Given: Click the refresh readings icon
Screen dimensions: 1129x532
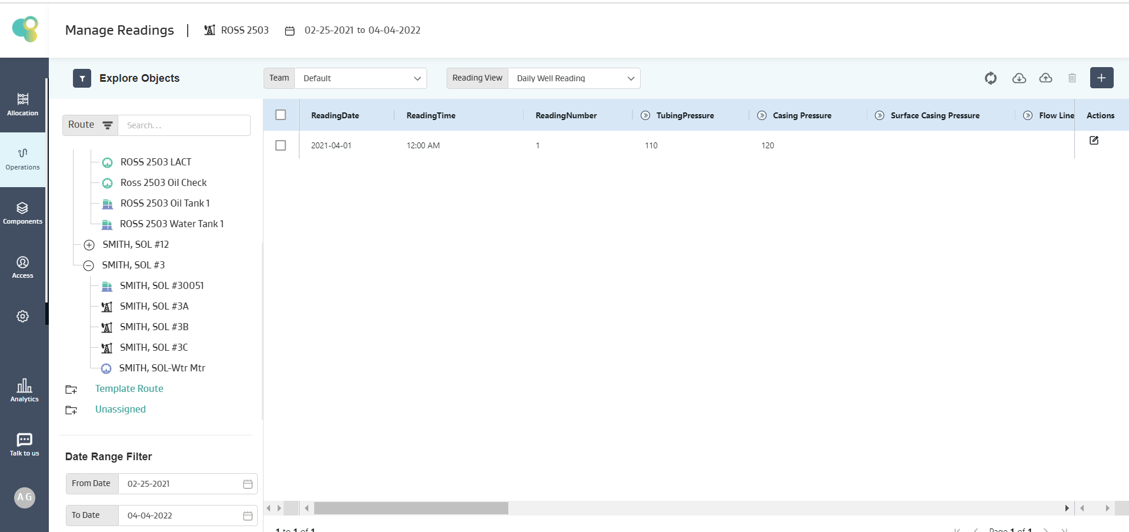Looking at the screenshot, I should [991, 78].
